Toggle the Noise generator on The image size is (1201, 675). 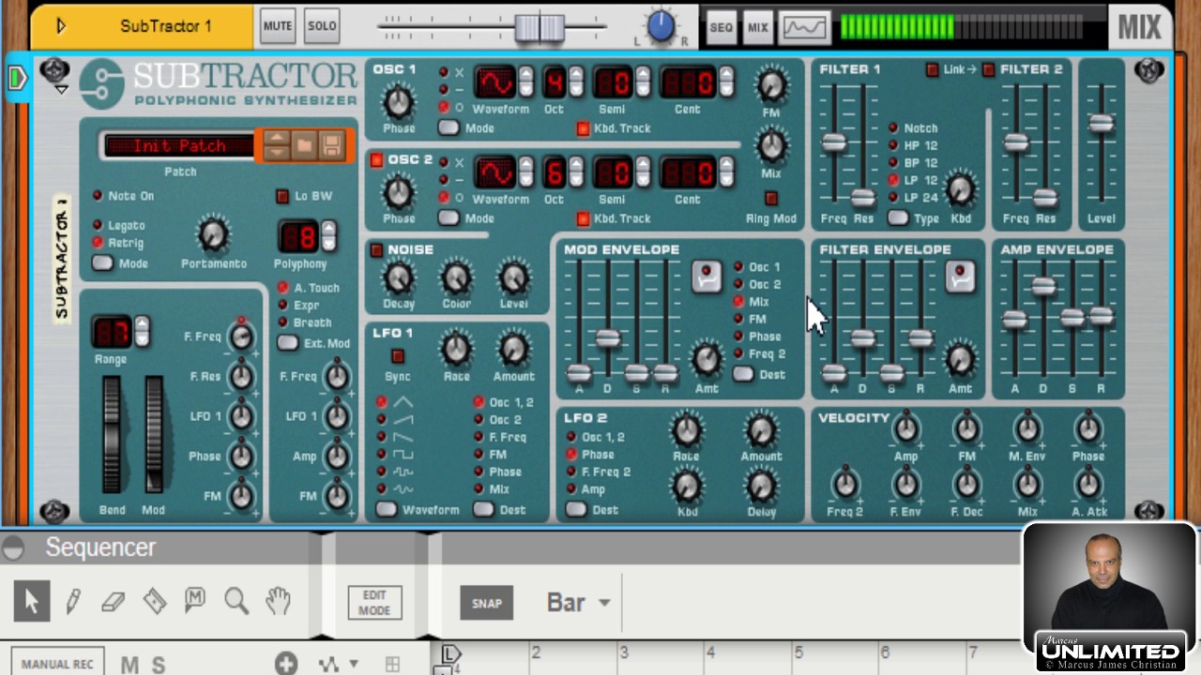(x=377, y=250)
